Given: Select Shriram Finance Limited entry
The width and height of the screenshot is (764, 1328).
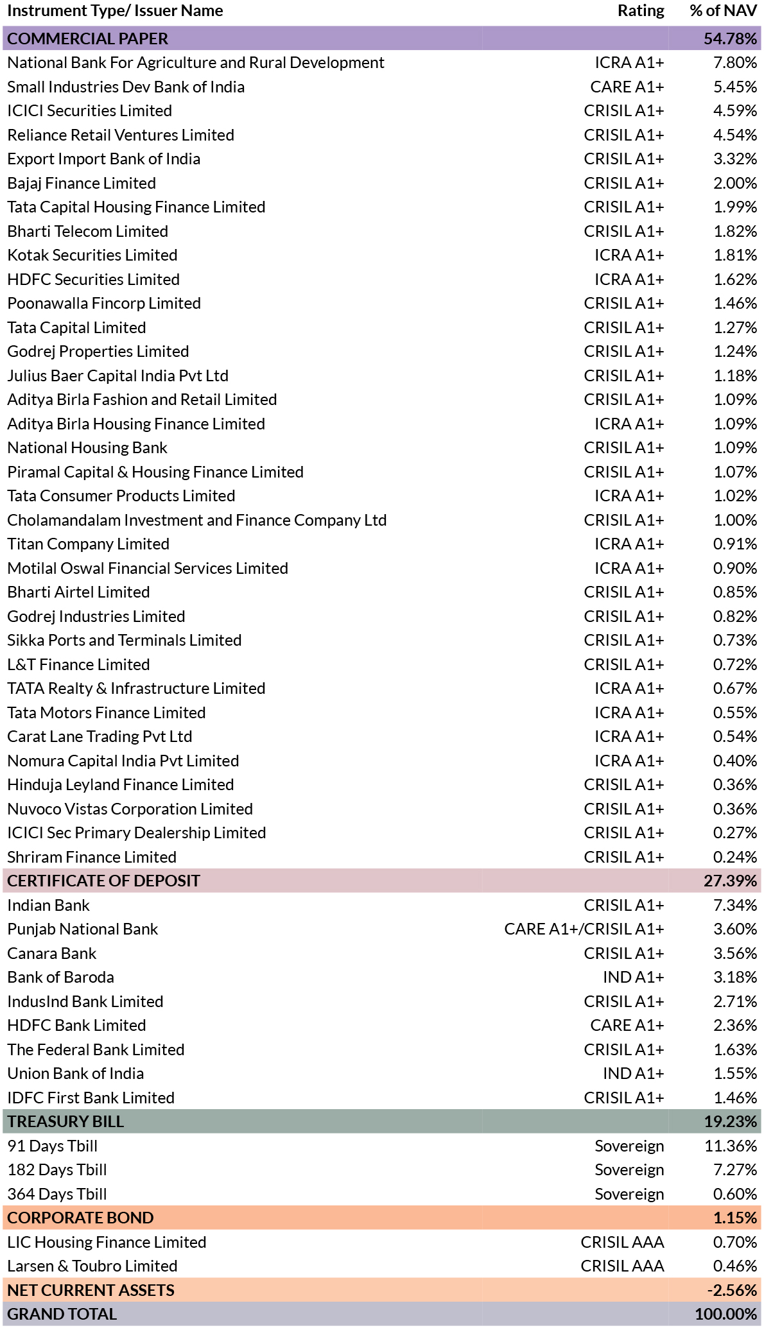Looking at the screenshot, I should tap(92, 857).
